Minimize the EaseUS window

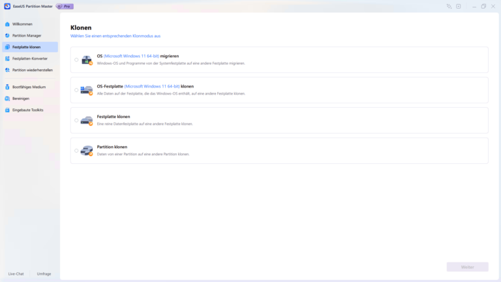(474, 7)
